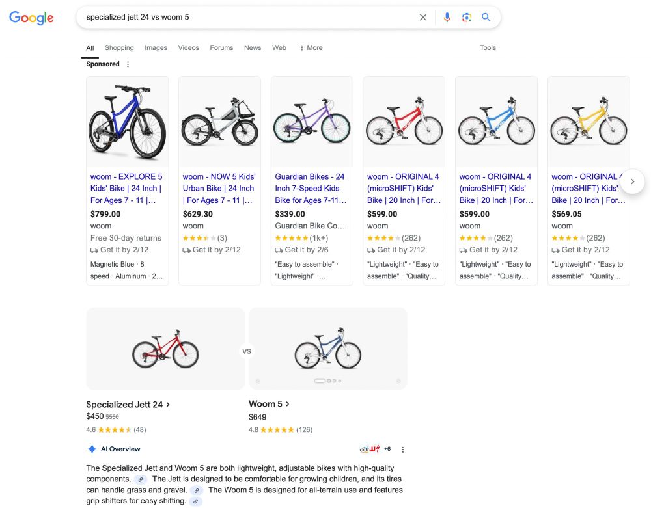This screenshot has height=508, width=651.
Task: Click the Specialized Jett 4.6 rating (48)
Action: point(117,430)
